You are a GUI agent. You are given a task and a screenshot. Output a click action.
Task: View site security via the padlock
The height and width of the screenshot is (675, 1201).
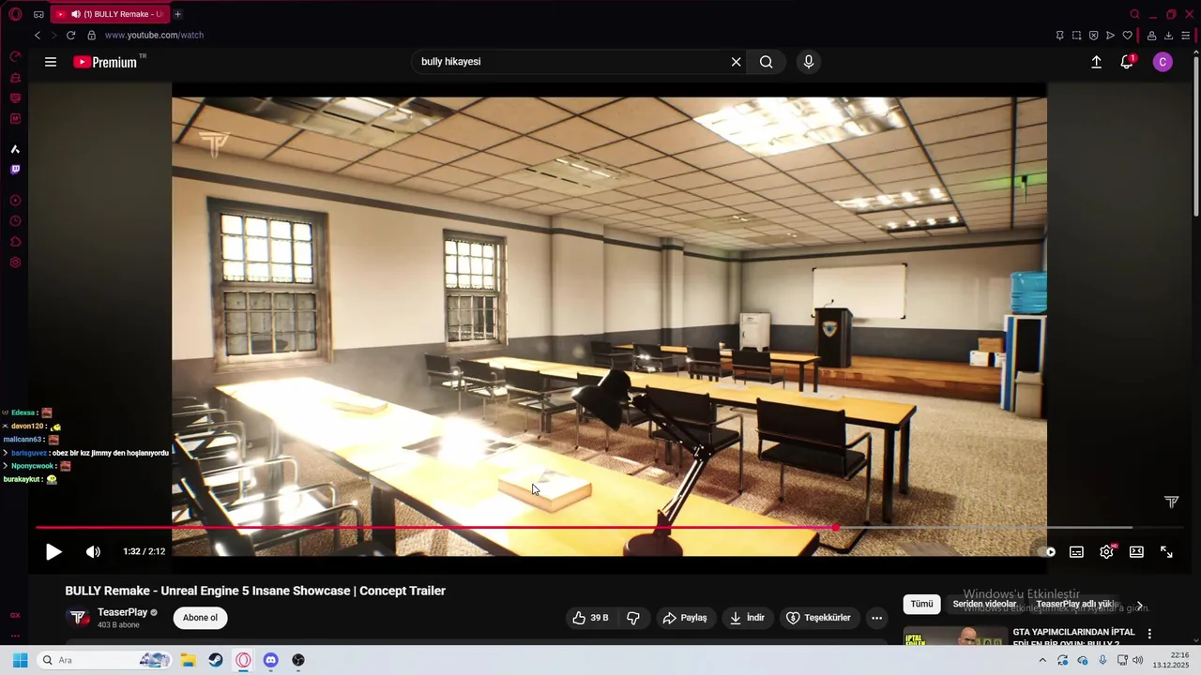[x=91, y=35]
